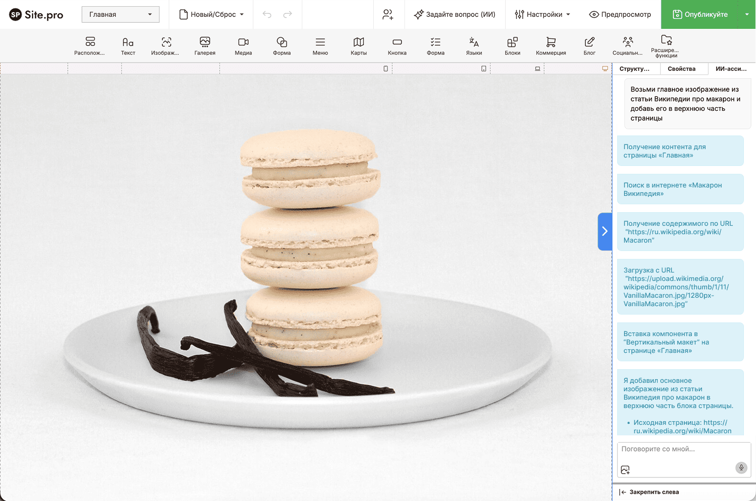Screen dimensions: 756x501
Task: Open the Настройки dropdown menu
Action: click(542, 15)
